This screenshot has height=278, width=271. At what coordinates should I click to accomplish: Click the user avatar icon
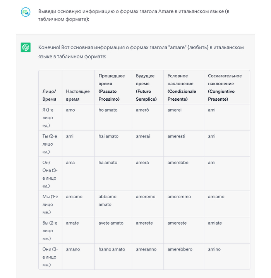(26, 12)
